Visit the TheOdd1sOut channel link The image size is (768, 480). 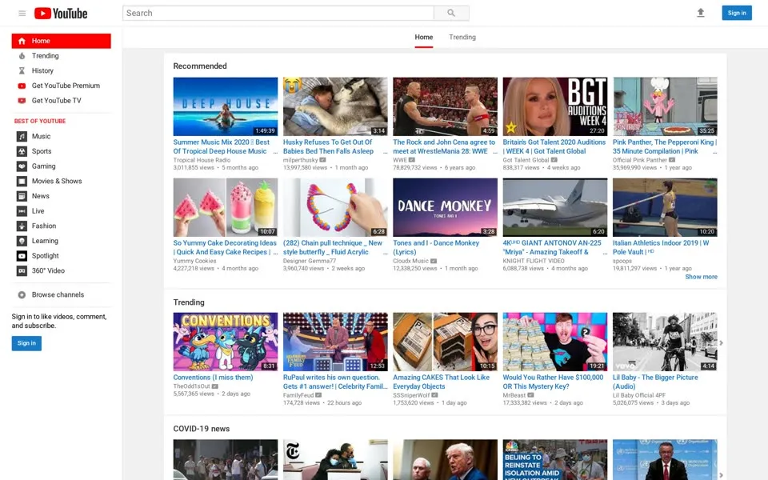tap(191, 386)
